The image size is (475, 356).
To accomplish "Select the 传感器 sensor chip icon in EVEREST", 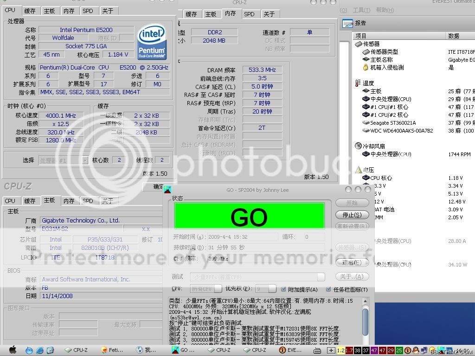I will 359,44.
